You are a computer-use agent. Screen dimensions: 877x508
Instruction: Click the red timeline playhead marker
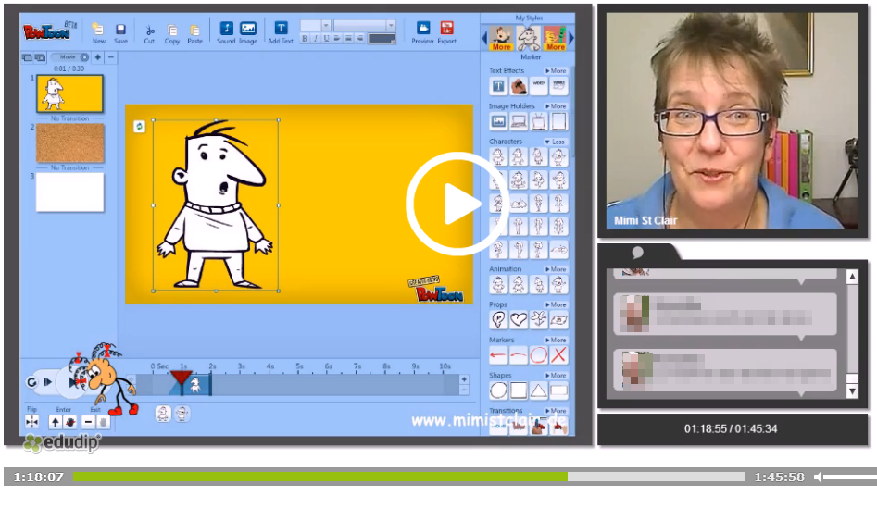point(181,378)
